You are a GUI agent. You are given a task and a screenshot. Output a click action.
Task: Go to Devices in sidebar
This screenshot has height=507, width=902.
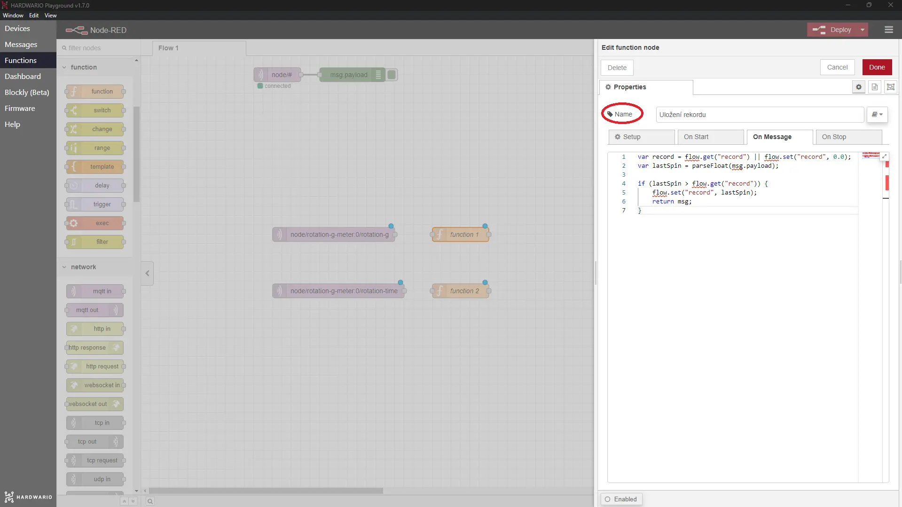[x=28, y=29]
